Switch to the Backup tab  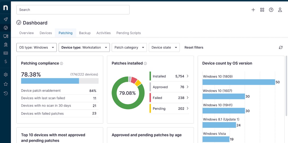[85, 33]
